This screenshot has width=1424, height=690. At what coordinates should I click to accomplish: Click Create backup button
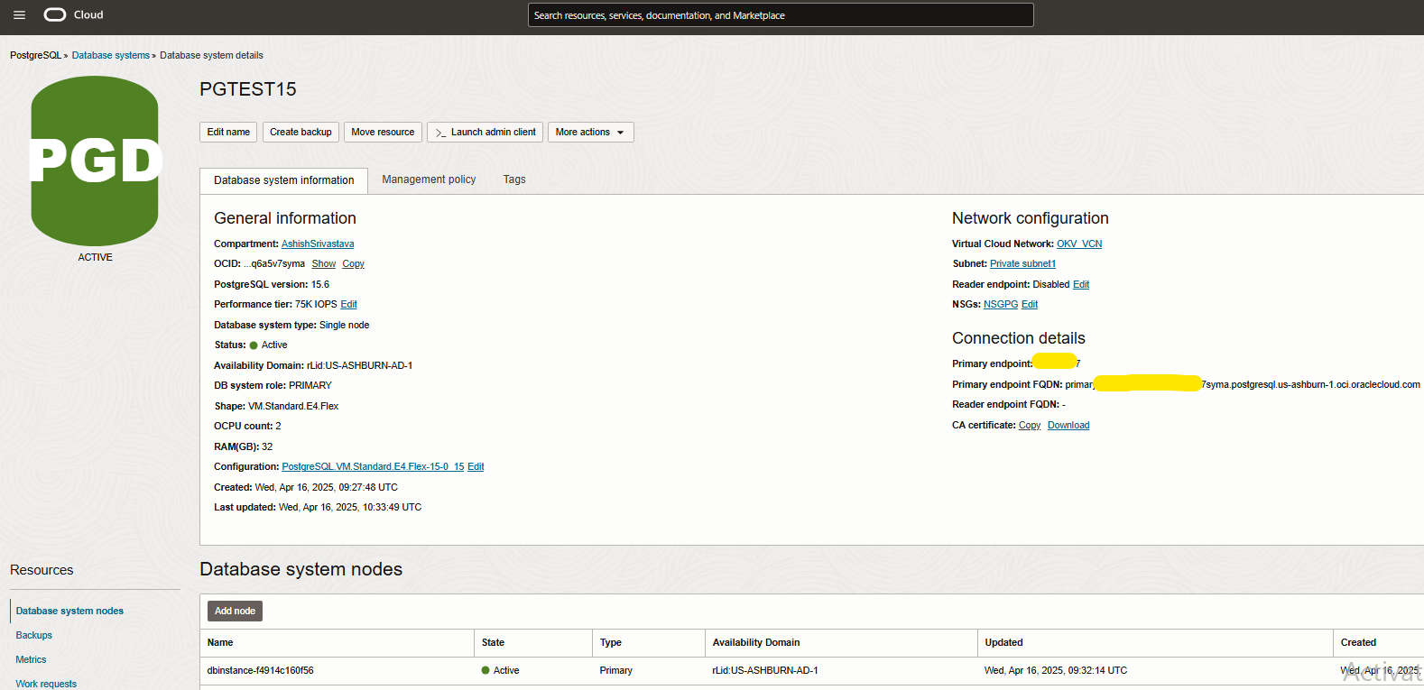click(301, 132)
